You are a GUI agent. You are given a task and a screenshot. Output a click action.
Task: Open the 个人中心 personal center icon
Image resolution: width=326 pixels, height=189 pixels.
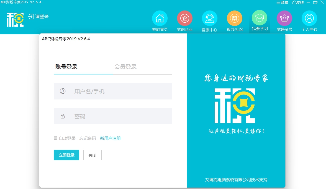tap(309, 18)
